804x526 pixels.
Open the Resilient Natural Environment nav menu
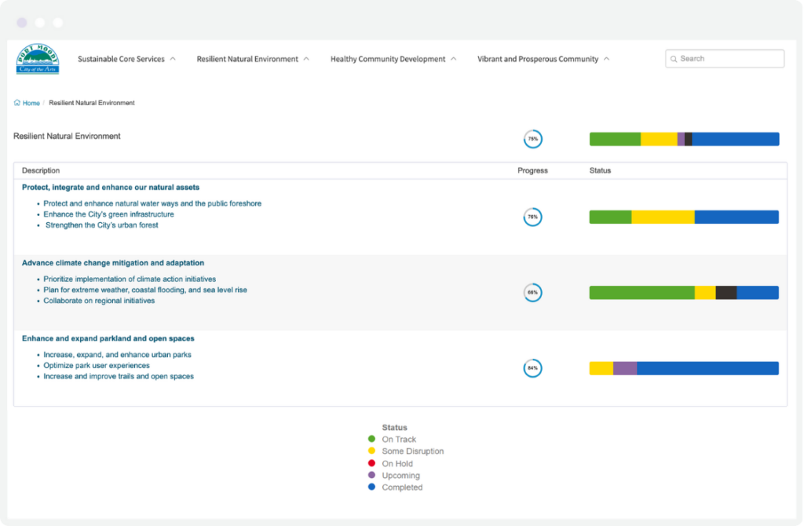(x=247, y=59)
